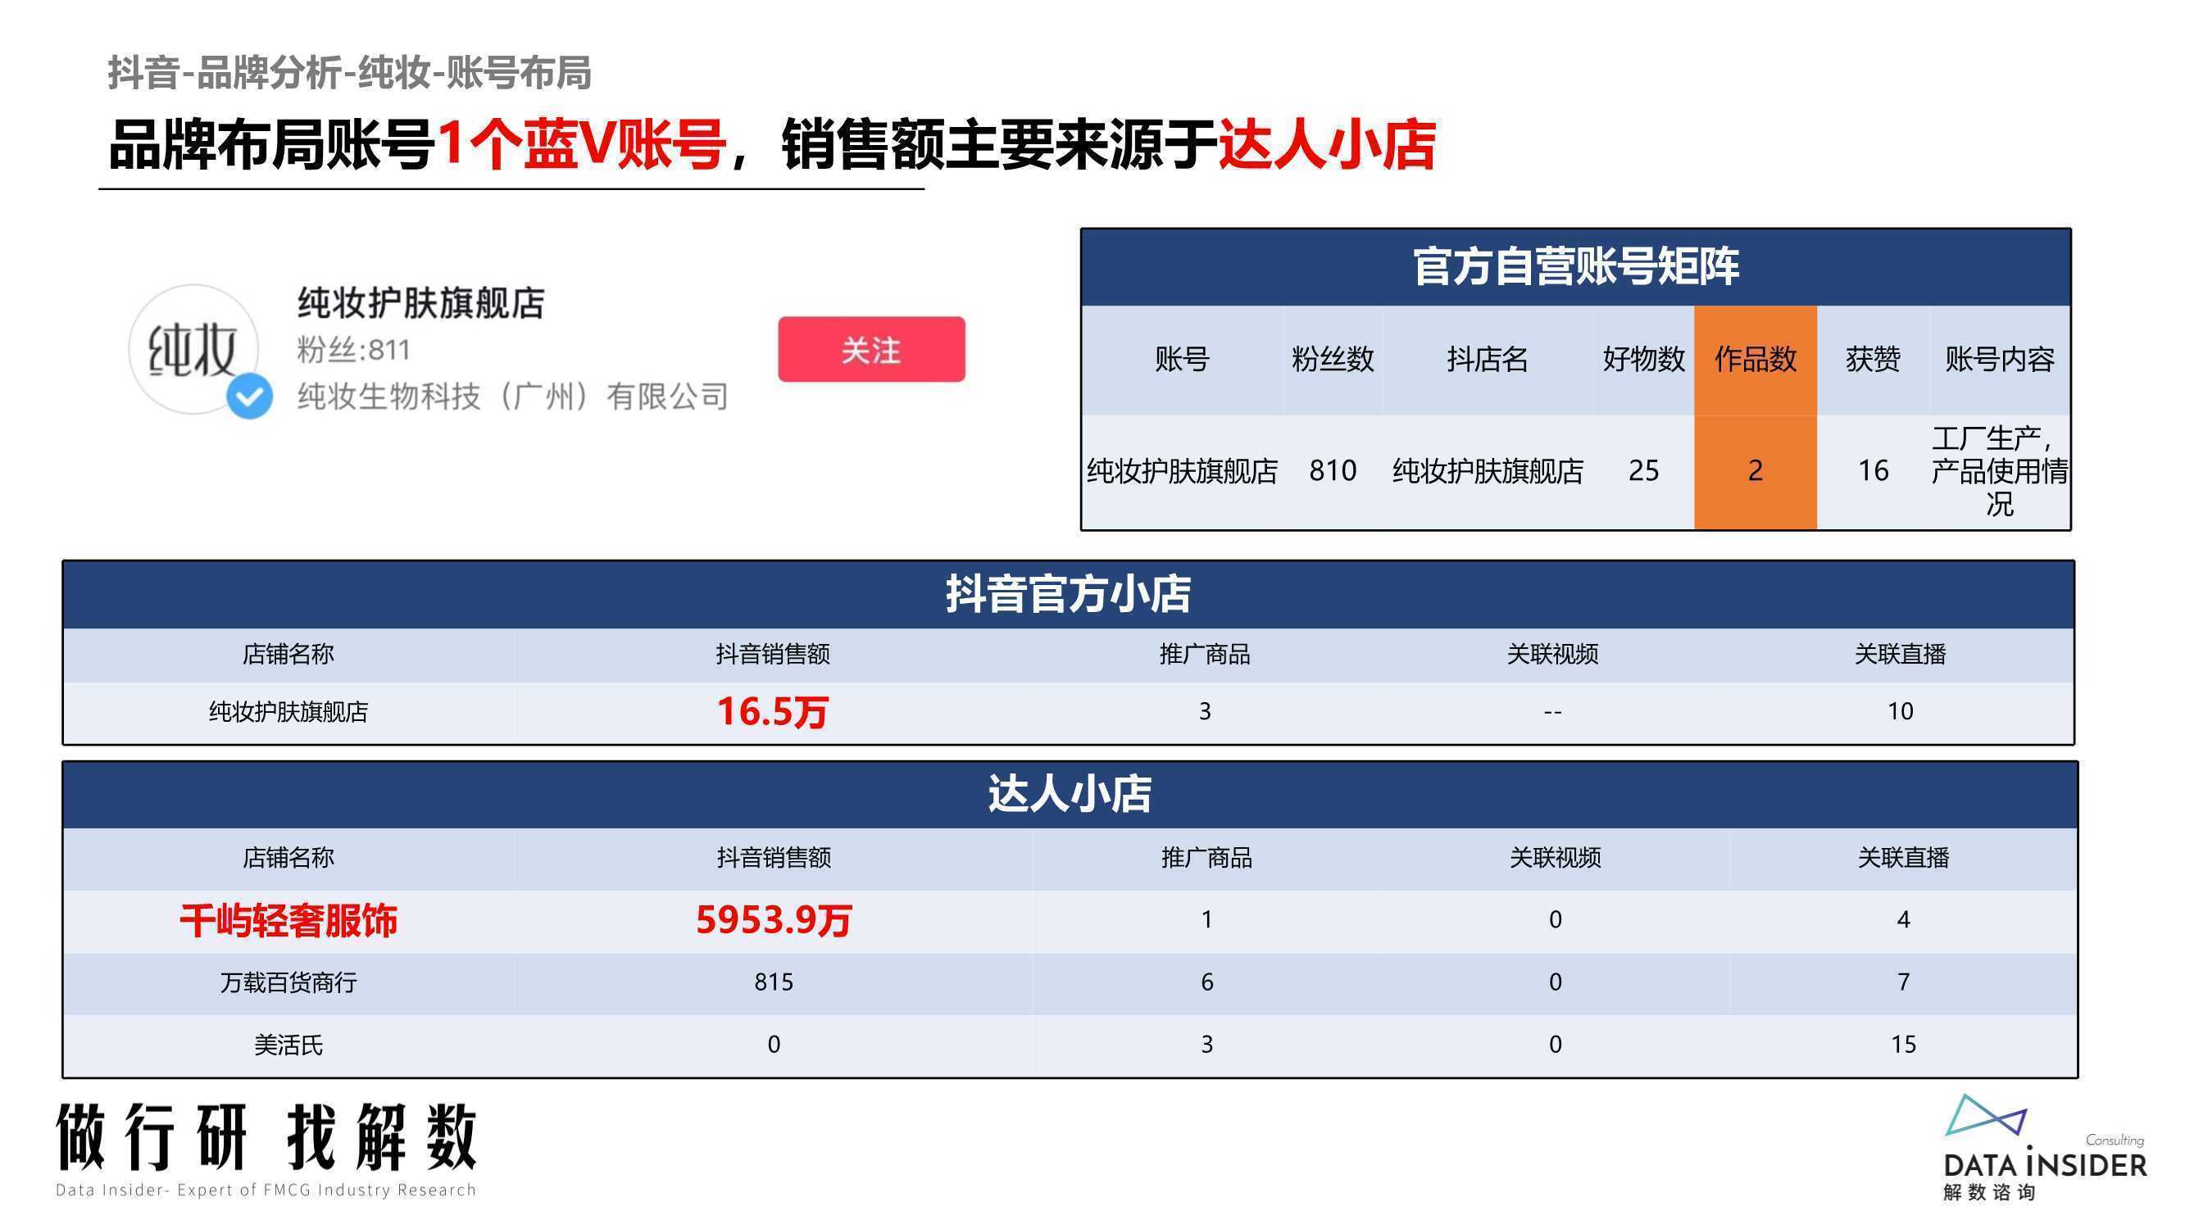Select the red sales figure 5953.9万
The height and width of the screenshot is (1229, 2185).
coord(774,920)
